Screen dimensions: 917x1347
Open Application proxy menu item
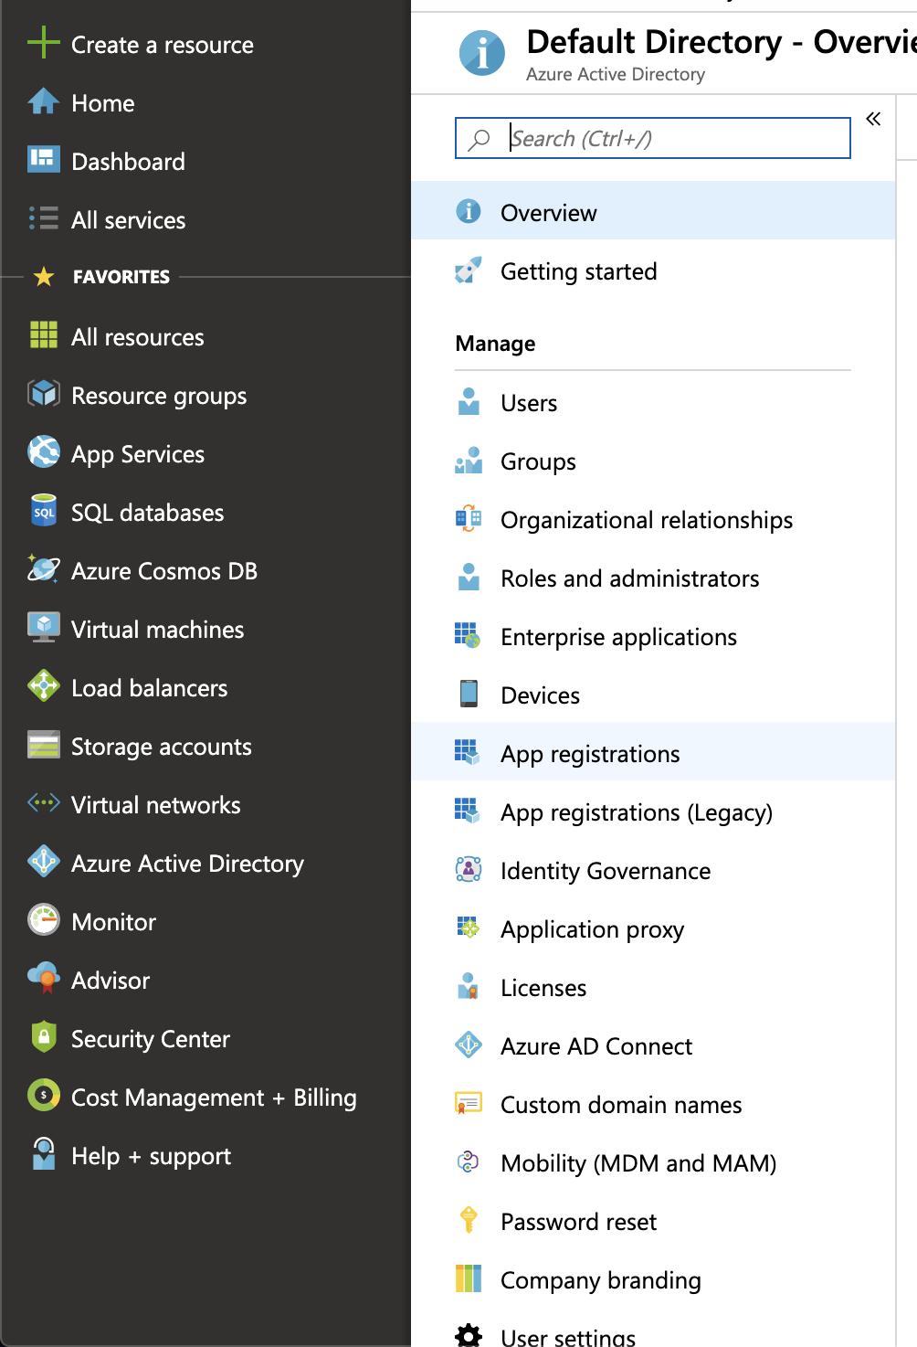pyautogui.click(x=653, y=928)
